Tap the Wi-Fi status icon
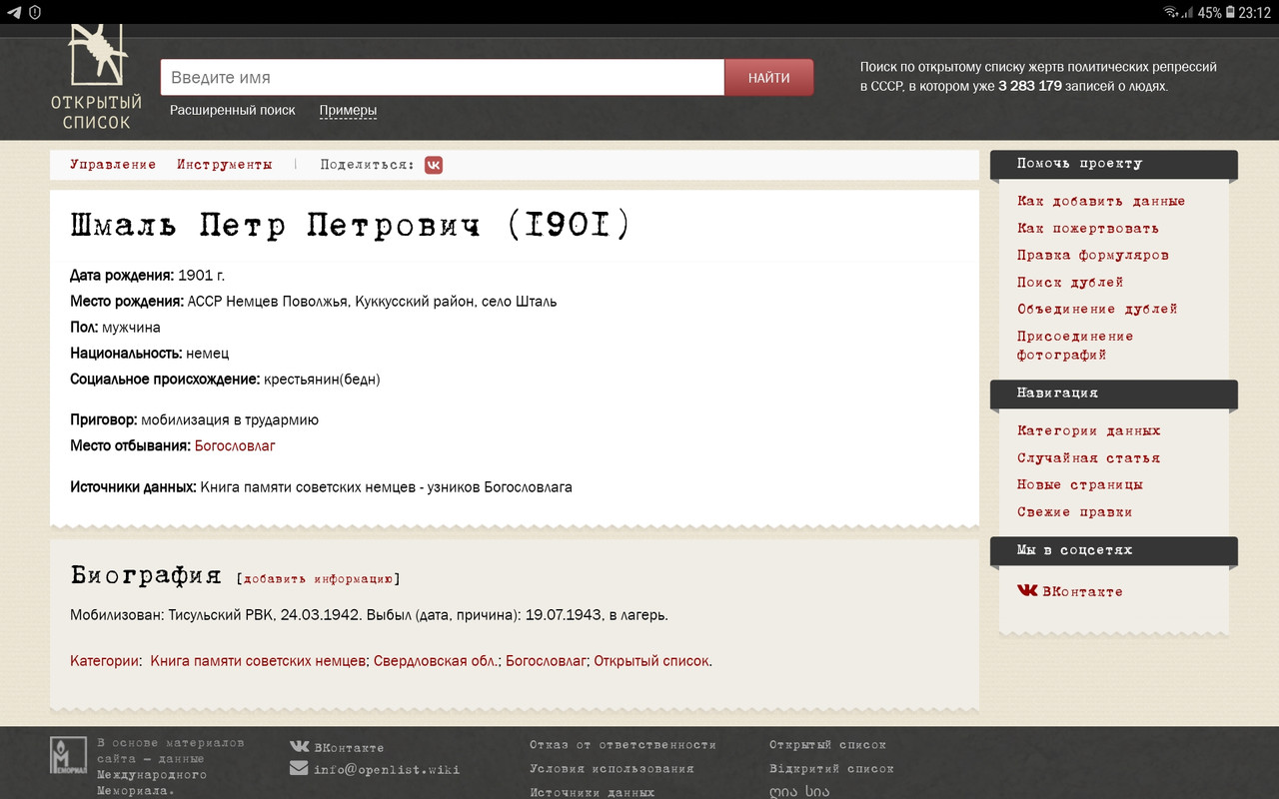Viewport: 1279px width, 799px height. pos(1171,12)
